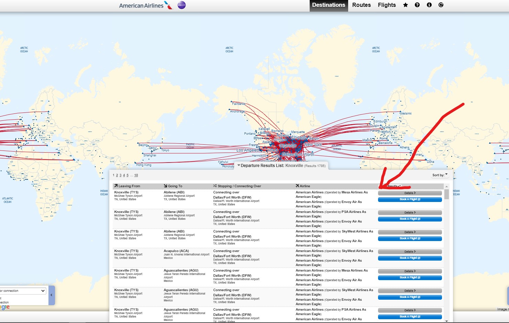Go to results page 2
Viewport: 509px width, 323px height.
(117, 175)
